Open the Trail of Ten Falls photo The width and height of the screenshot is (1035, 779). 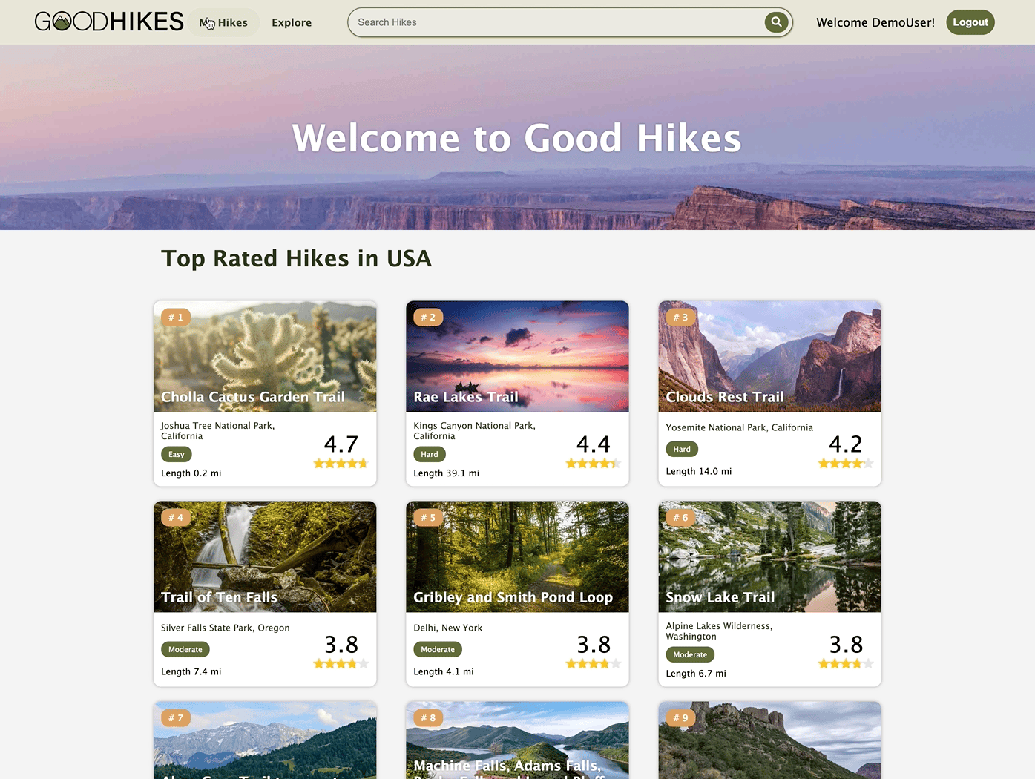265,556
